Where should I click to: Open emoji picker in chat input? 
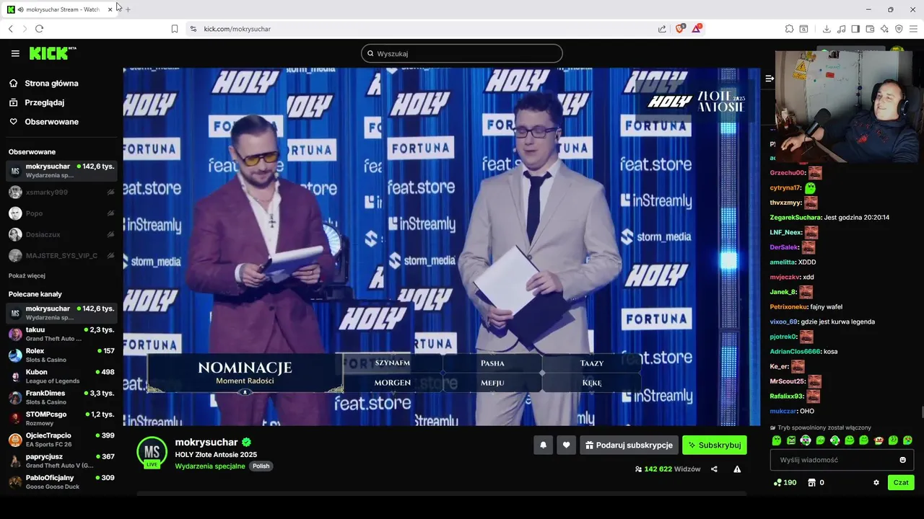pyautogui.click(x=902, y=460)
